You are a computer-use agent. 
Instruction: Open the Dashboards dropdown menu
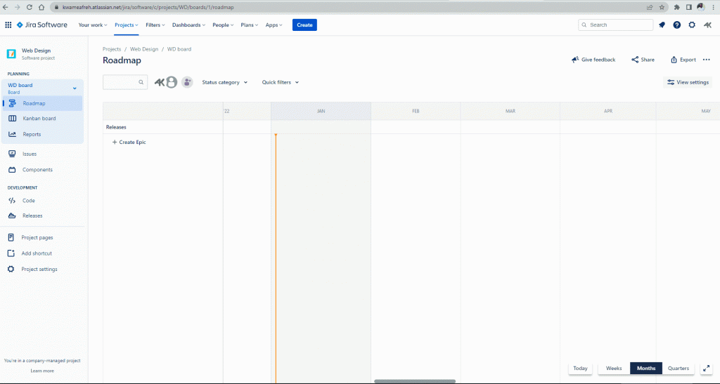188,25
